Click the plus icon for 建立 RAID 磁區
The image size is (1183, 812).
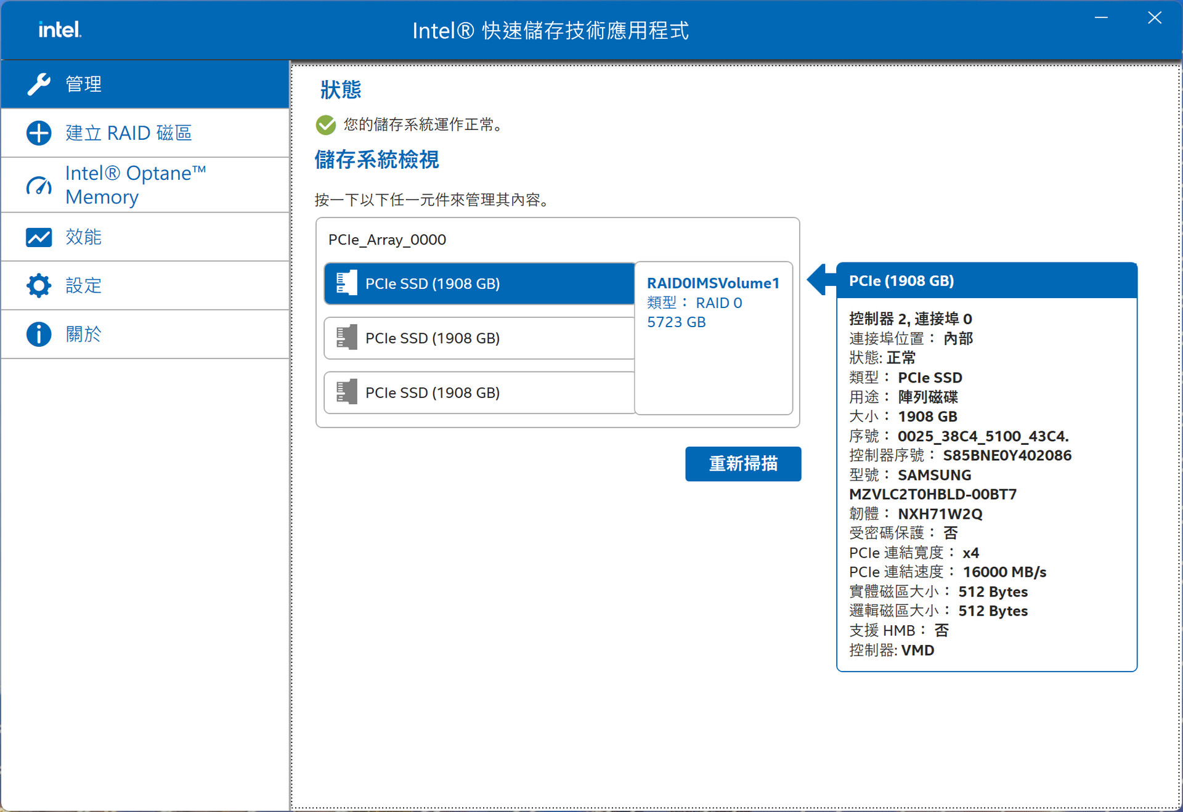tap(39, 133)
